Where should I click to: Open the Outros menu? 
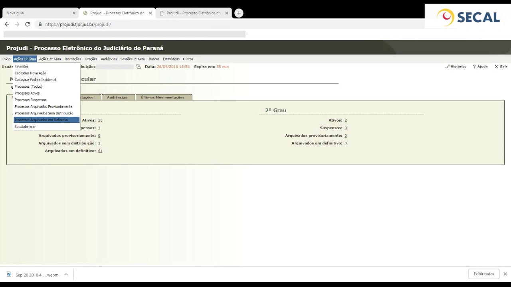click(188, 59)
